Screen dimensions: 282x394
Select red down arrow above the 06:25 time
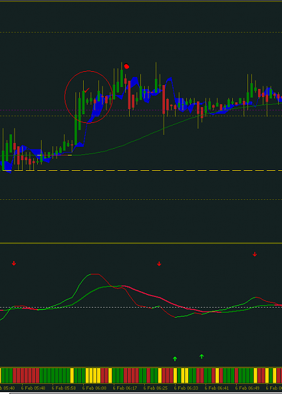(x=159, y=264)
